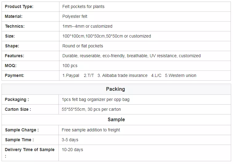The width and height of the screenshot is (233, 164).
Task: Click the 'Polyester felt' value
Action: (75, 16)
